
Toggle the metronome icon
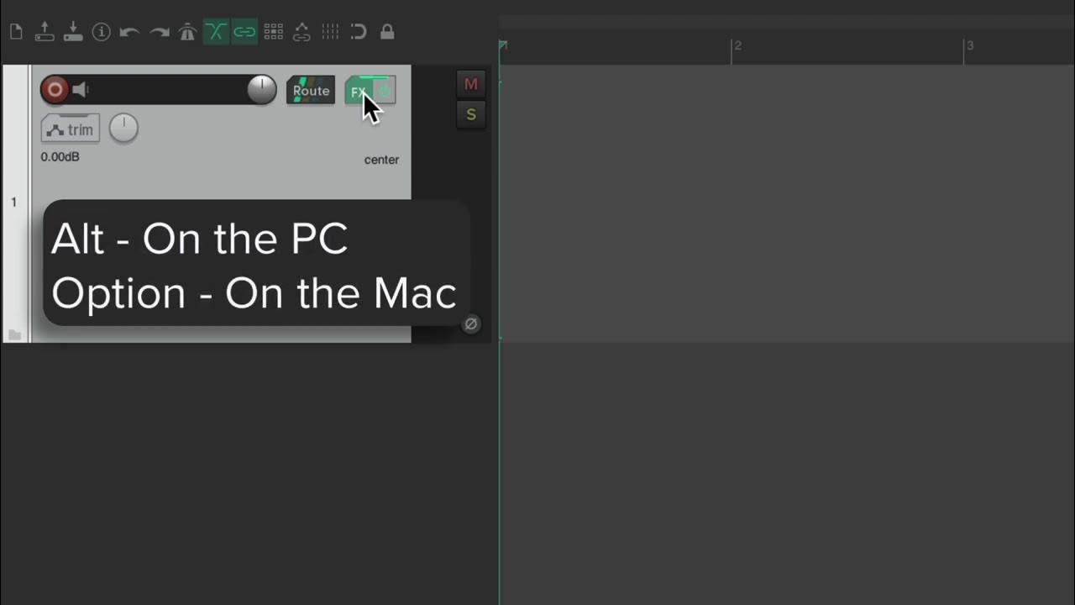click(x=187, y=32)
